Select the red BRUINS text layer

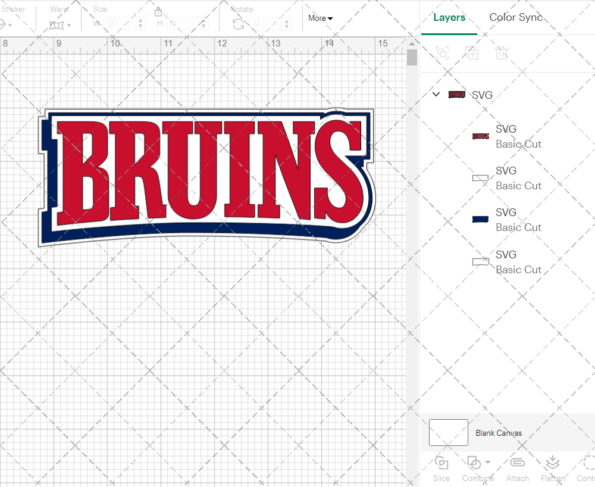click(508, 136)
